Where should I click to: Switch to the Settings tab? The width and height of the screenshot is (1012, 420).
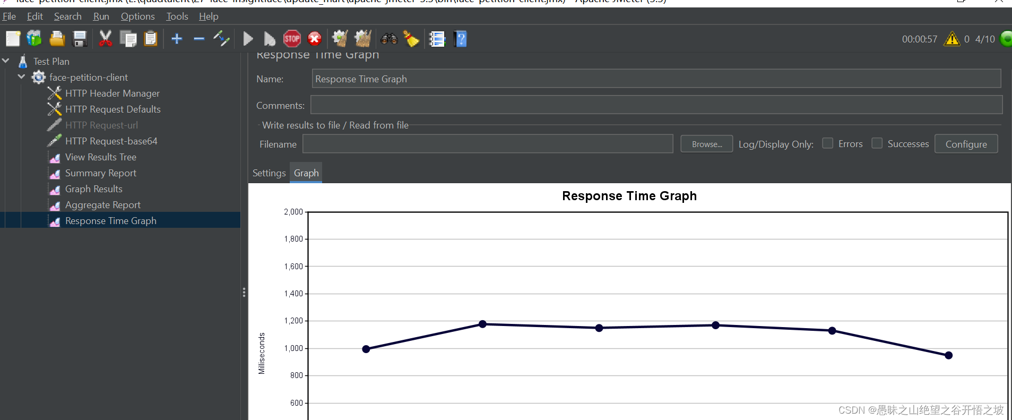click(x=269, y=173)
